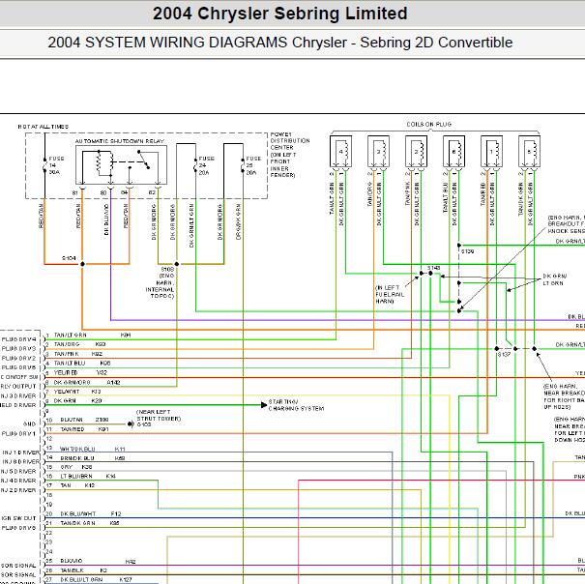Select the title '2004 Chrysler Sebring Limited'

click(x=279, y=14)
